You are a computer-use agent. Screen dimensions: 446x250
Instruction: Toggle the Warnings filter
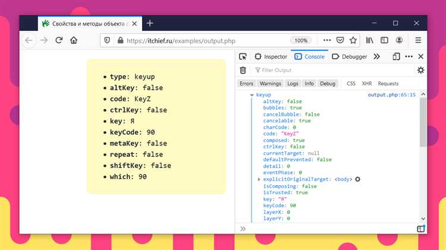click(x=270, y=84)
